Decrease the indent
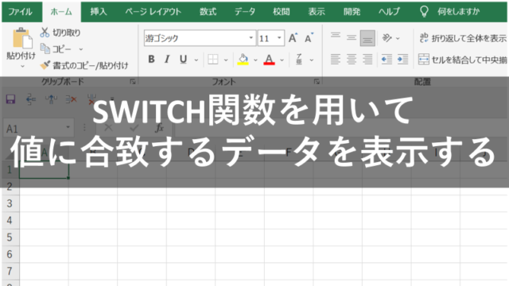This screenshot has height=286, width=509. [x=387, y=60]
